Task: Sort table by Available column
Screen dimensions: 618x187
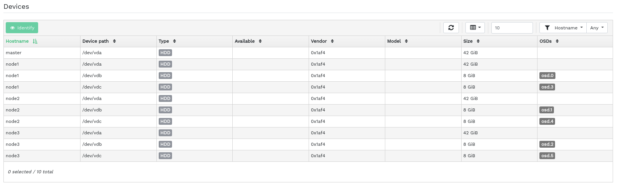Action: pyautogui.click(x=245, y=41)
